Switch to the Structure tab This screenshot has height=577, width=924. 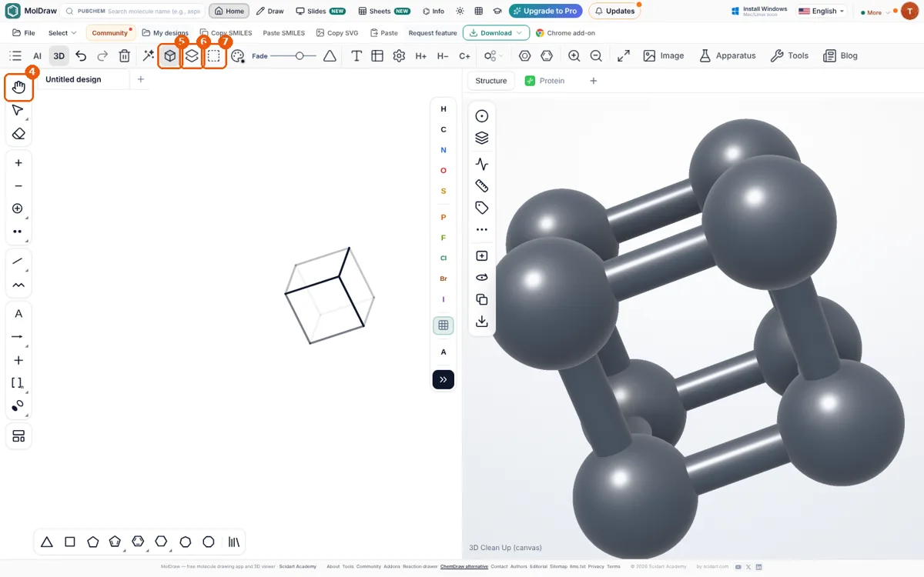point(491,81)
